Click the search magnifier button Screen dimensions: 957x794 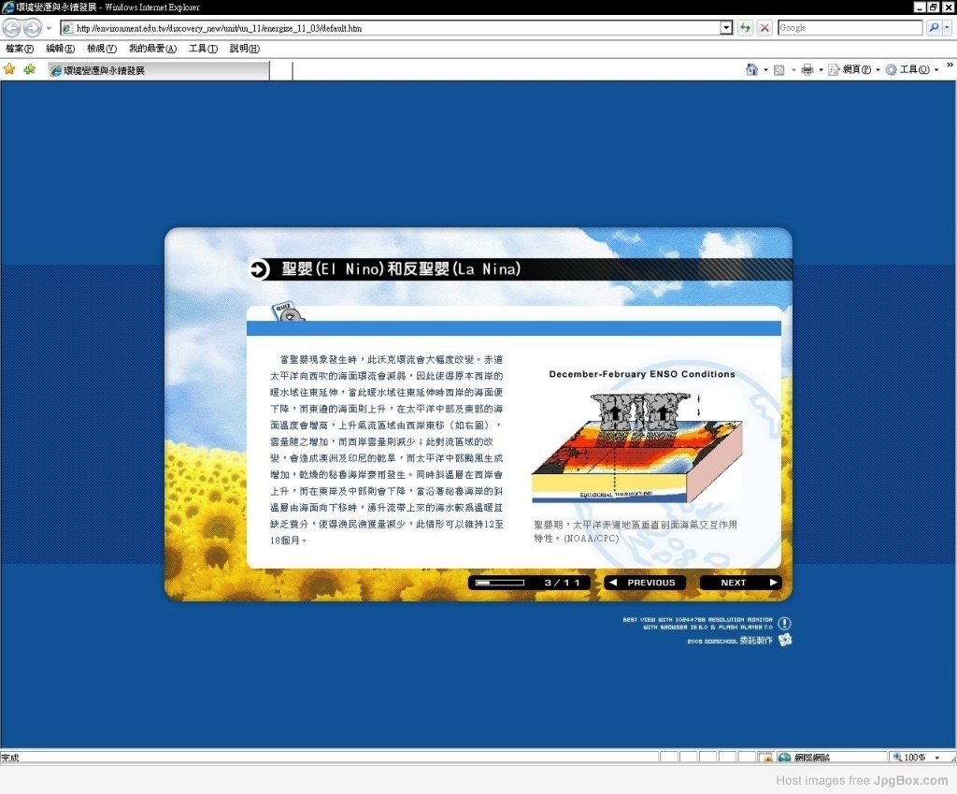point(934,28)
